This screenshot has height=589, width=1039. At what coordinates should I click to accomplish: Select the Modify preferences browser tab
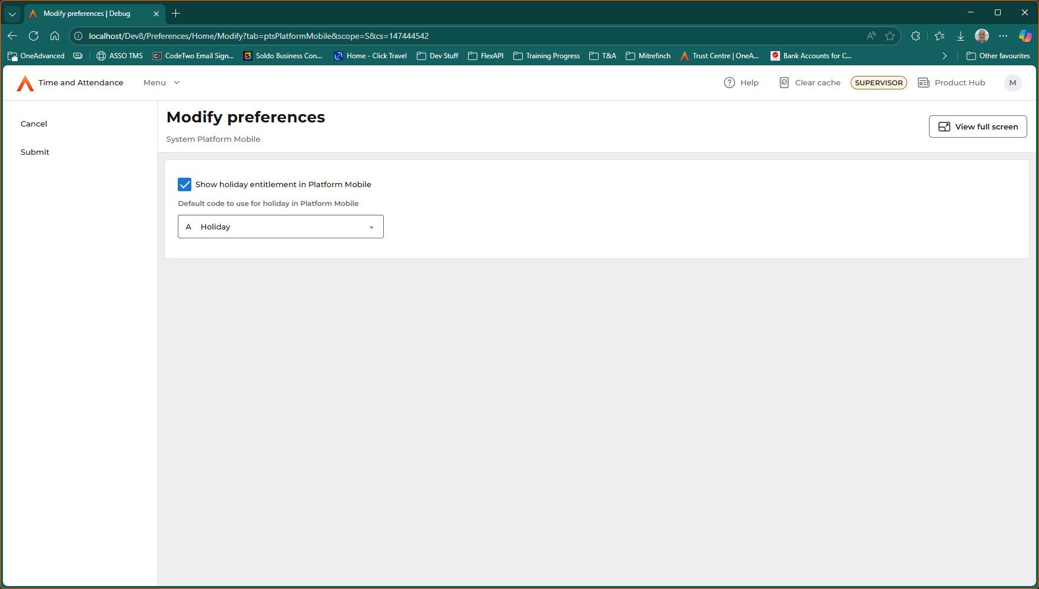pos(94,14)
